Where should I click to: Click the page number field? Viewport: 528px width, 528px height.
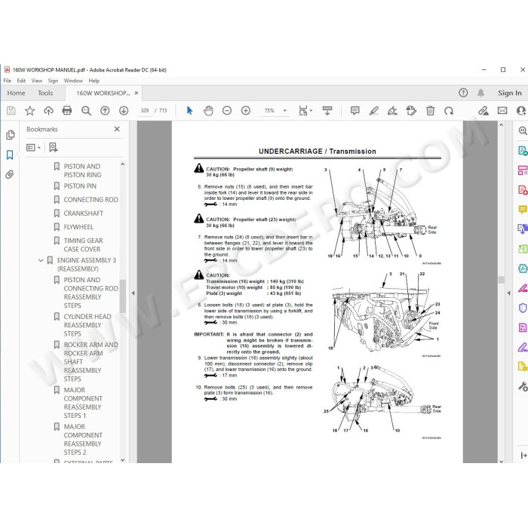pos(145,110)
